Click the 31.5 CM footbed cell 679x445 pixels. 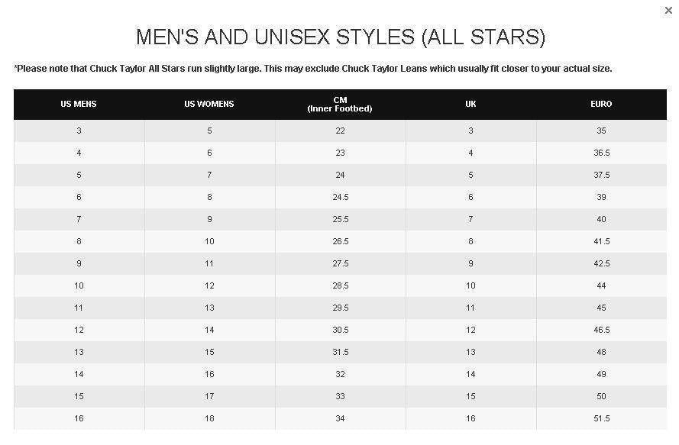(x=340, y=352)
